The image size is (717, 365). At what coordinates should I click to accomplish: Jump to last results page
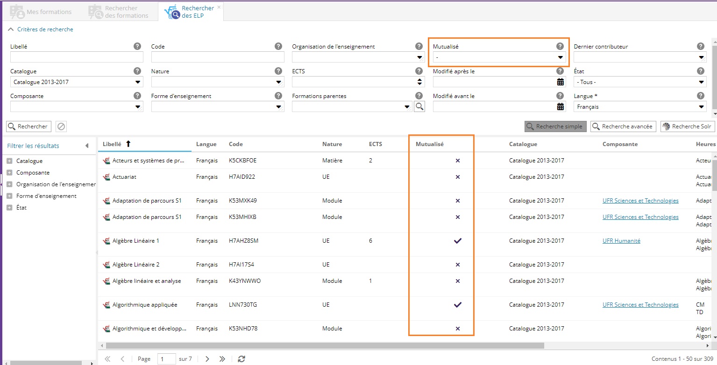[222, 359]
